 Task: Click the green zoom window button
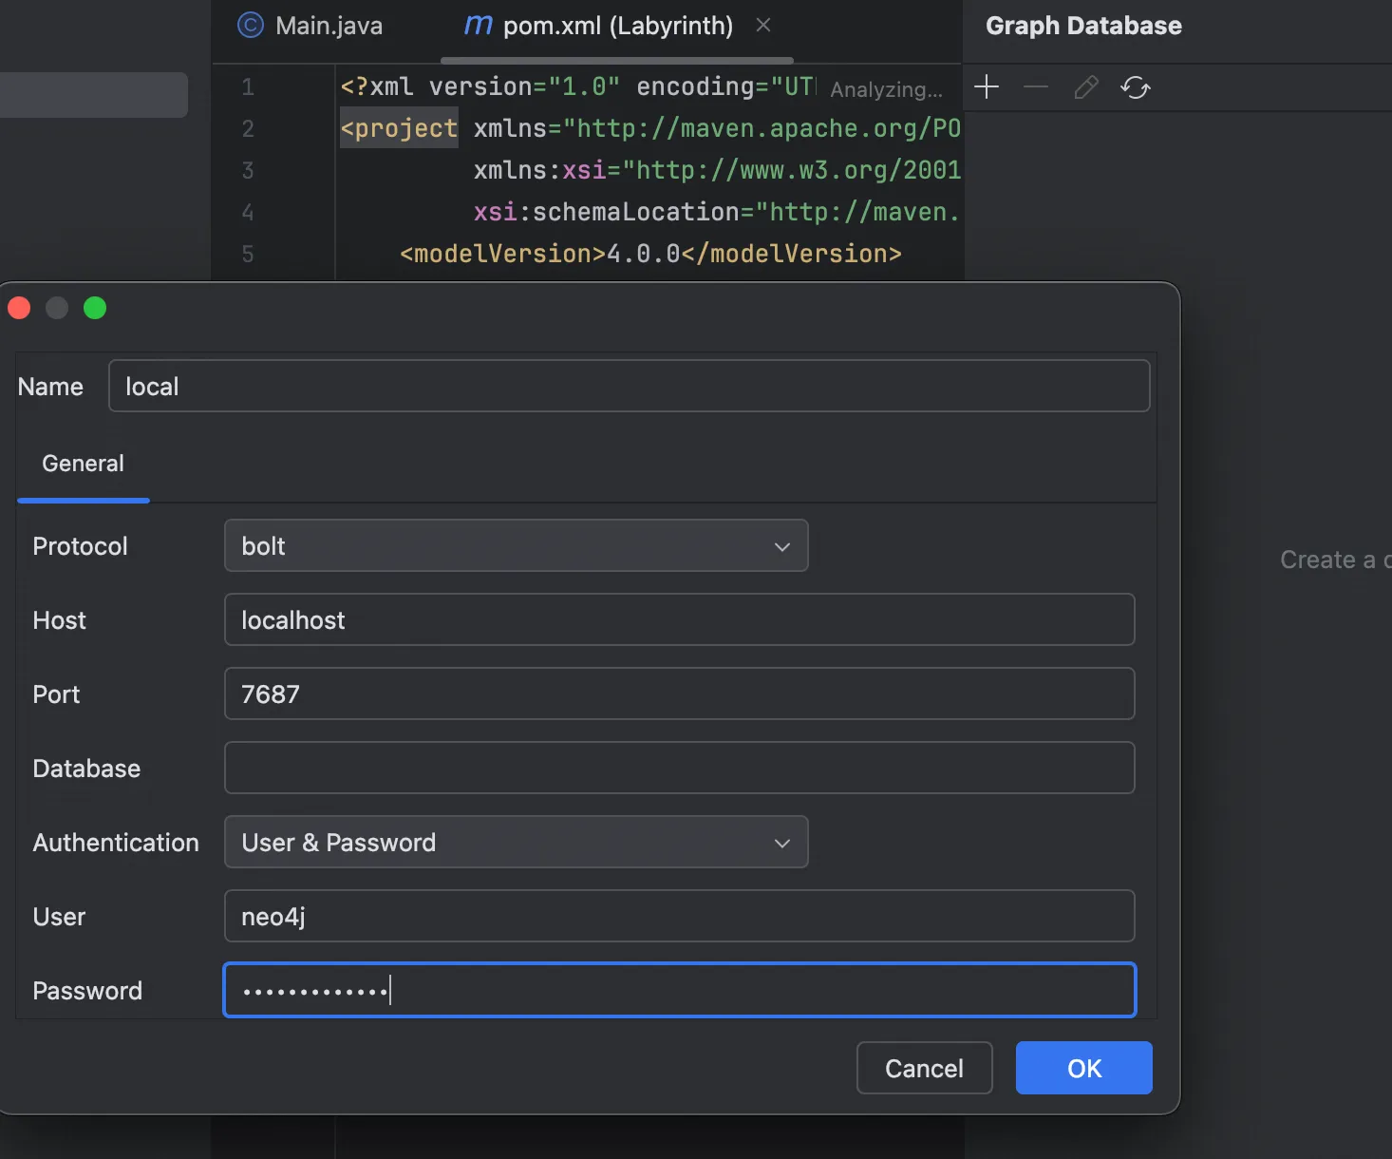[95, 308]
